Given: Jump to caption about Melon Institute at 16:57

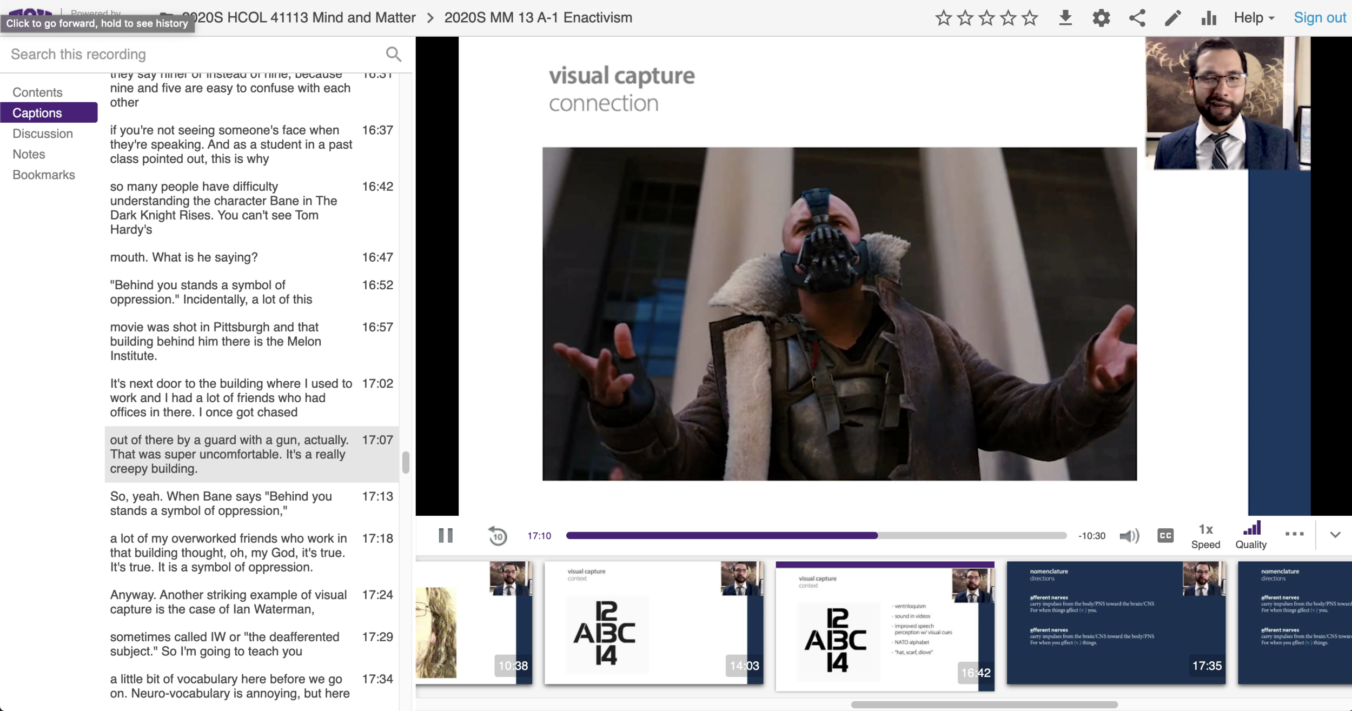Looking at the screenshot, I should 251,341.
